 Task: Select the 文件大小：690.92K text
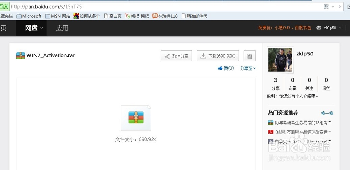[136, 140]
